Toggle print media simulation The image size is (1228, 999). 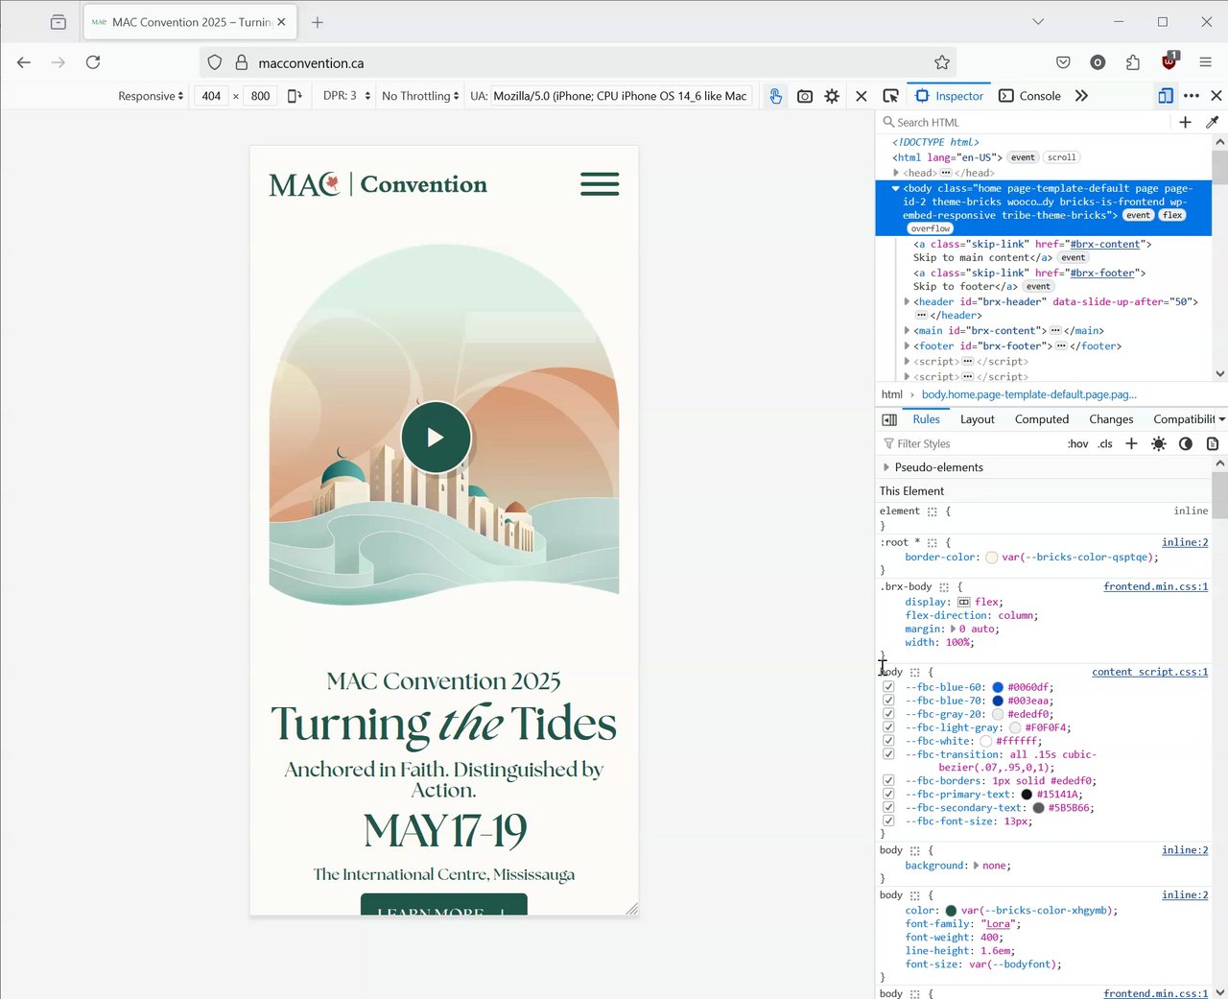click(x=1213, y=443)
